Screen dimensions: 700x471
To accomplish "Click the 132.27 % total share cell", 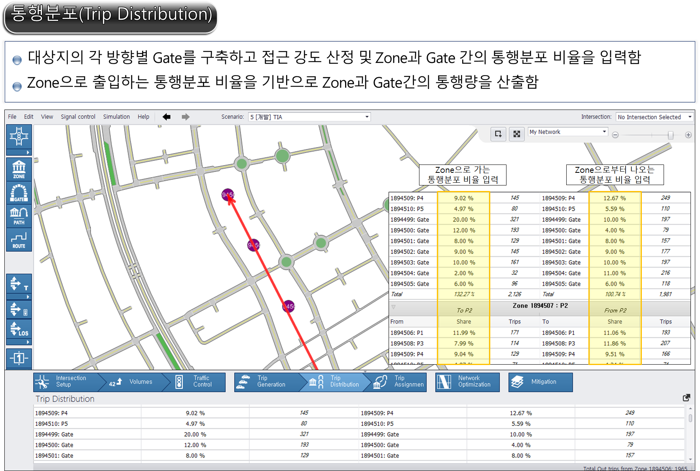I will [x=464, y=294].
